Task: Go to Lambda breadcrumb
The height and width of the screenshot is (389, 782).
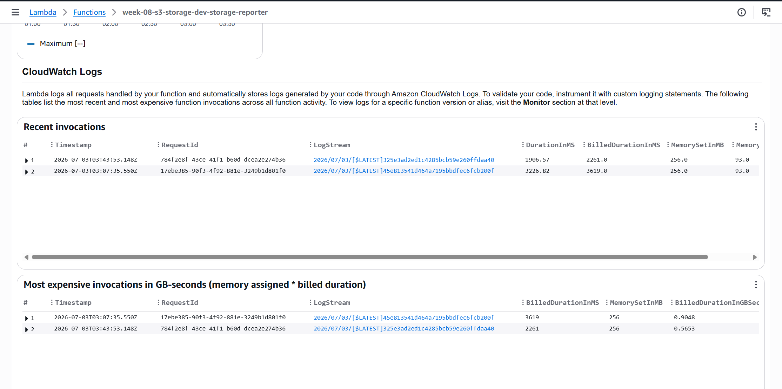Action: point(43,12)
